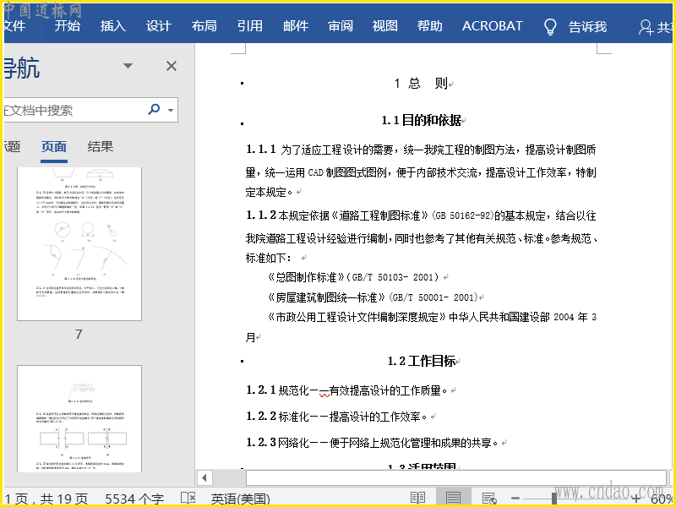This screenshot has width=676, height=507.
Task: Switch to Web Layout view icon
Action: [x=488, y=499]
